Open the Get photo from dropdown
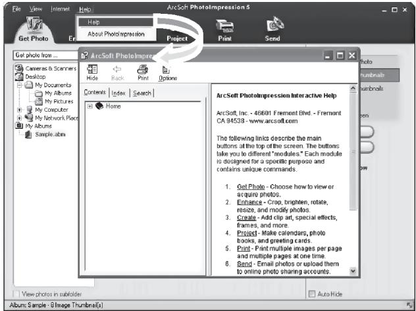Screen dimensions: 416x311 coord(46,55)
